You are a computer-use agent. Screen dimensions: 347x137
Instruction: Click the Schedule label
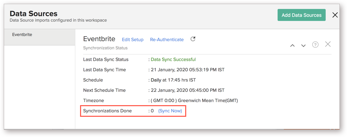(x=93, y=80)
